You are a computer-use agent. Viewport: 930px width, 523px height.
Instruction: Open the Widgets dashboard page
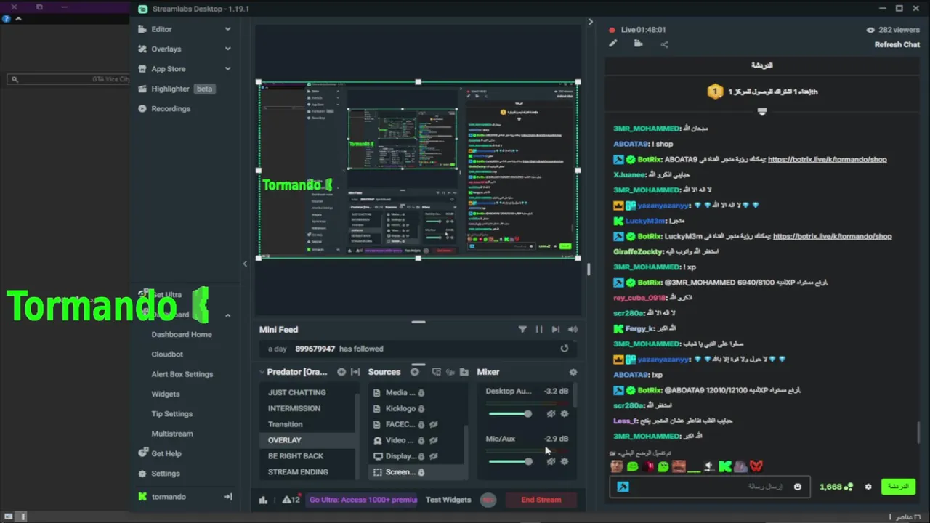(x=166, y=394)
